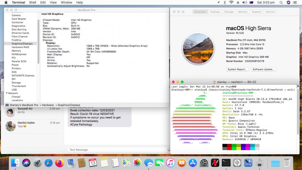Open Maps from the dock
This screenshot has height=170, width=302.
126,163
